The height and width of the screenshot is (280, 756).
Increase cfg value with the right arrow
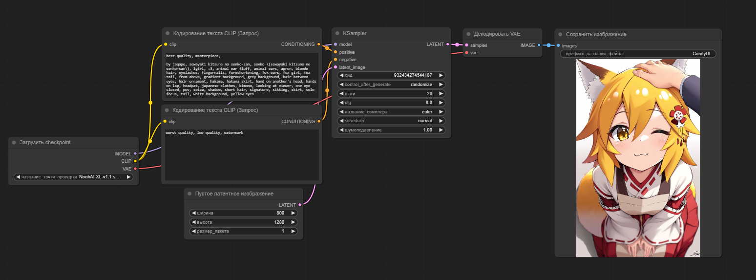tap(441, 103)
